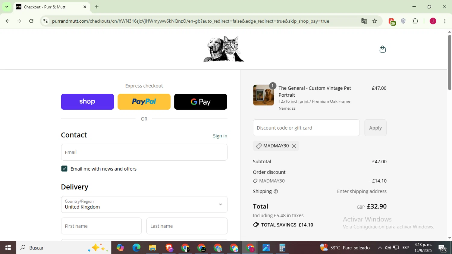452x254 pixels.
Task: Open the Calculator from the taskbar
Action: pos(282,248)
